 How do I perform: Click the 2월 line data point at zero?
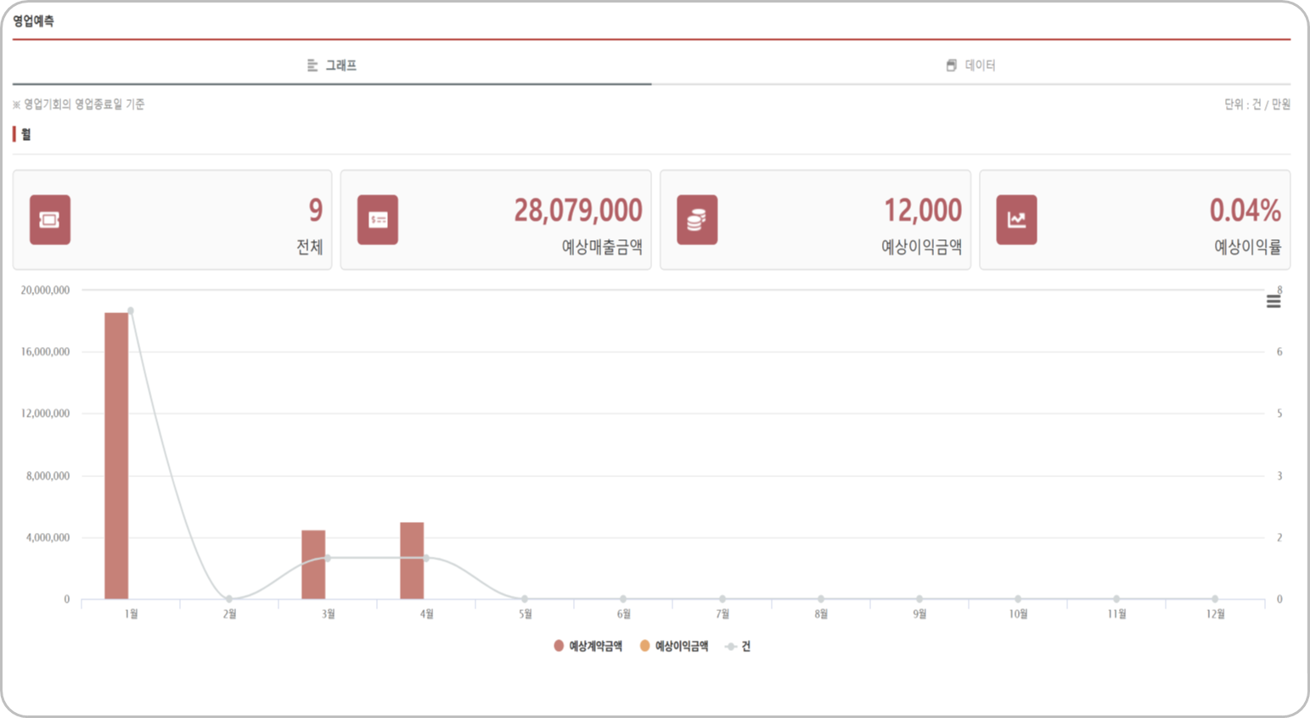click(229, 599)
